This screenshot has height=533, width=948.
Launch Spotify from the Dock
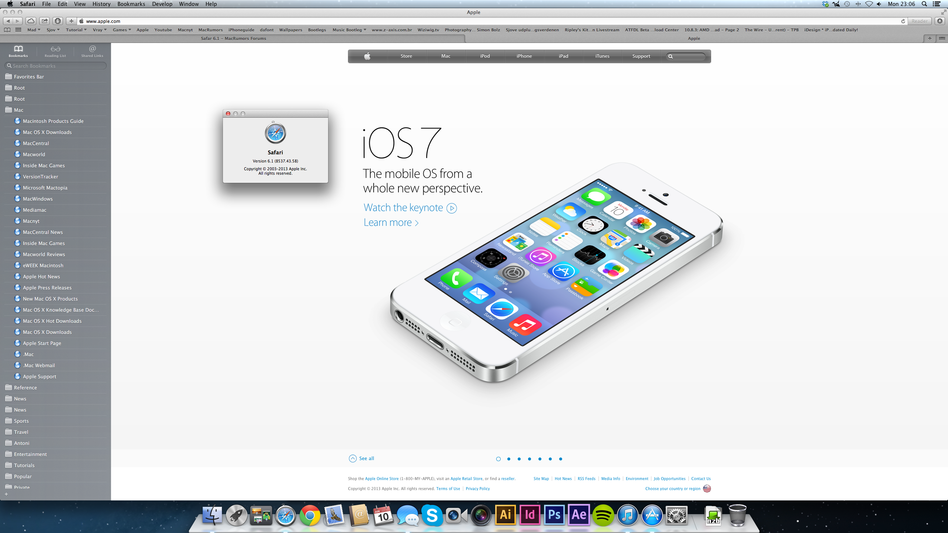tap(603, 515)
